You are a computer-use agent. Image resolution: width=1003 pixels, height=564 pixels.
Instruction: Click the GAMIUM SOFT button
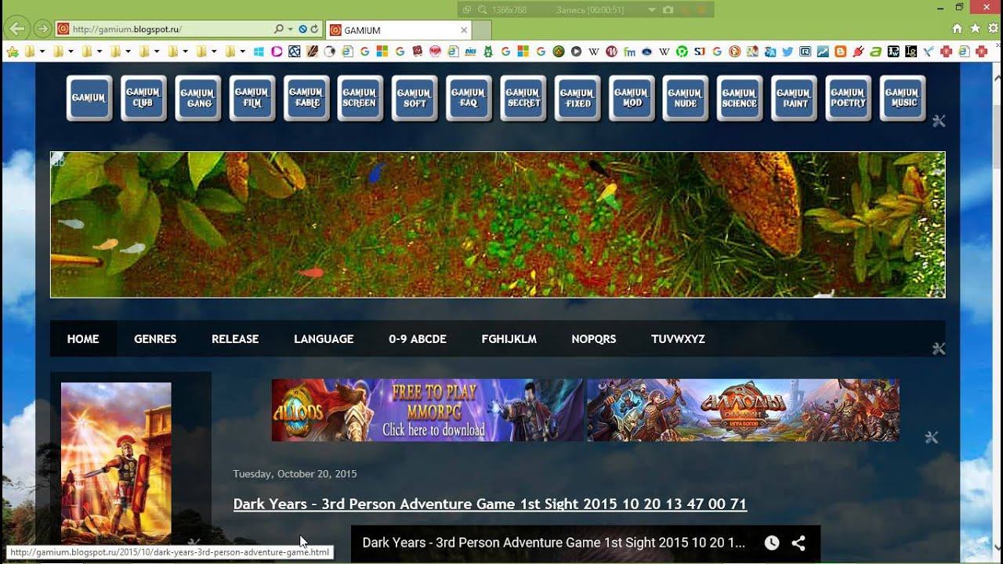pyautogui.click(x=415, y=98)
